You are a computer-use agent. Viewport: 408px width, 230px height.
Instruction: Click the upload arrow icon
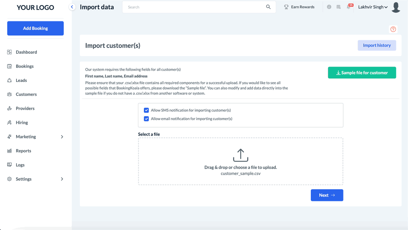coord(241,155)
